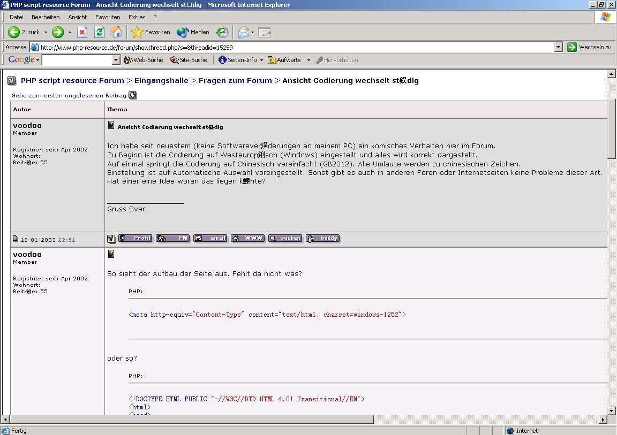The width and height of the screenshot is (617, 435).
Task: Open the Extras menu
Action: click(x=137, y=17)
